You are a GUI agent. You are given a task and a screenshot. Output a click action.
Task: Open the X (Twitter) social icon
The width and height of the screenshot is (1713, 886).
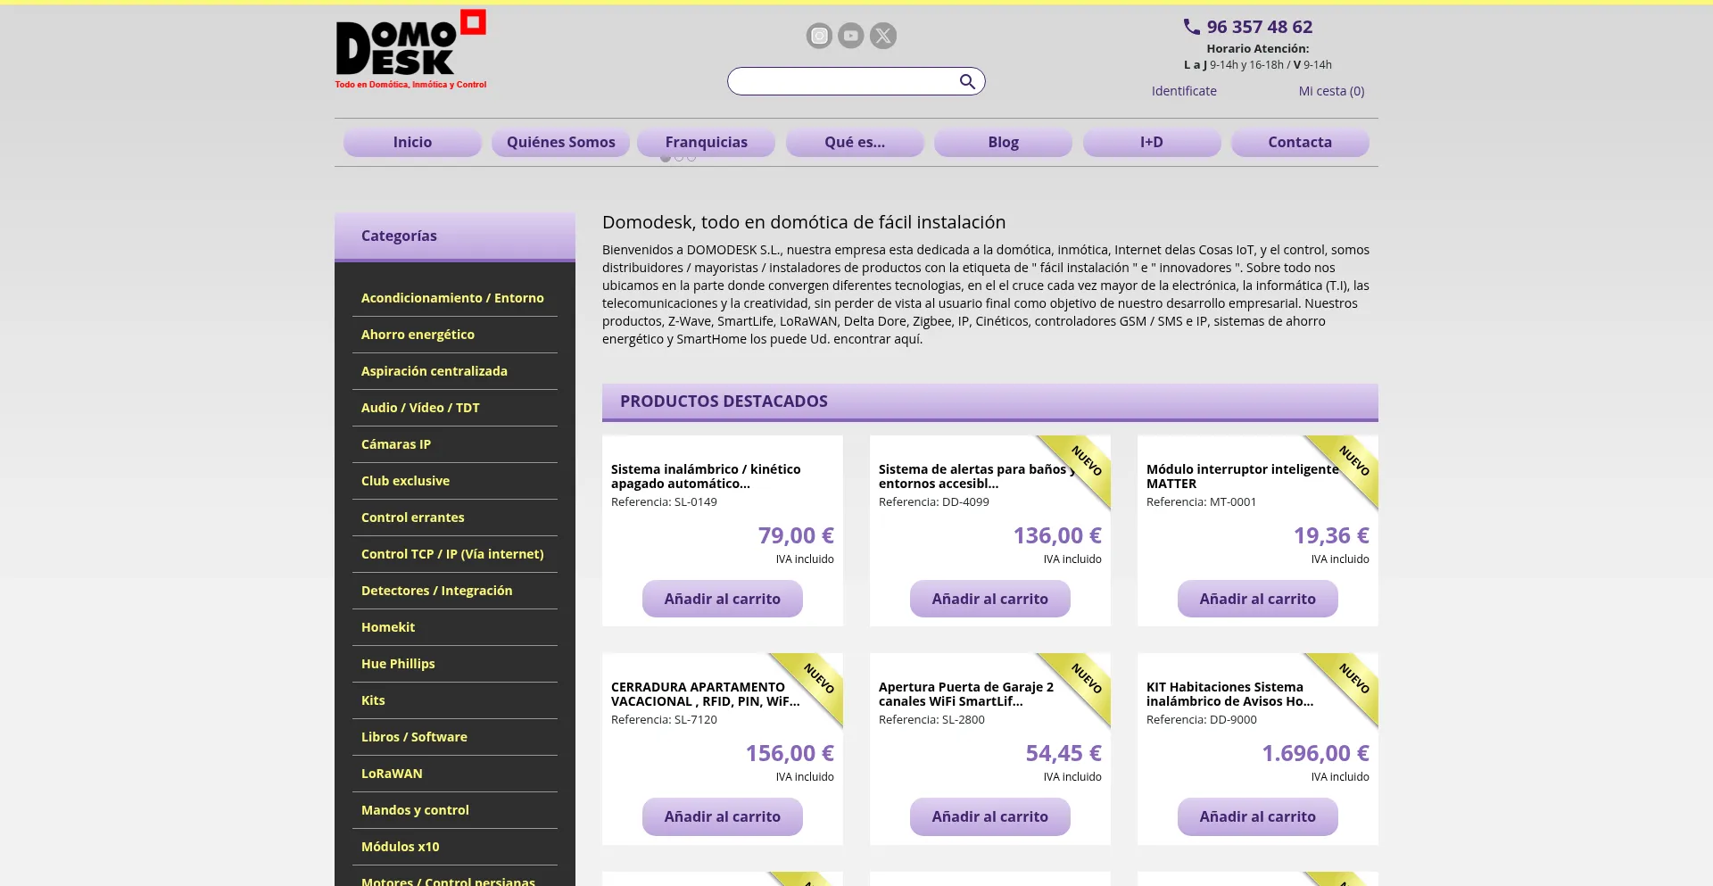pos(883,36)
